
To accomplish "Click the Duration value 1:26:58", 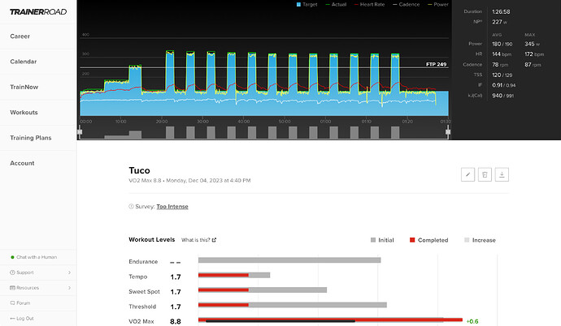I will (501, 12).
